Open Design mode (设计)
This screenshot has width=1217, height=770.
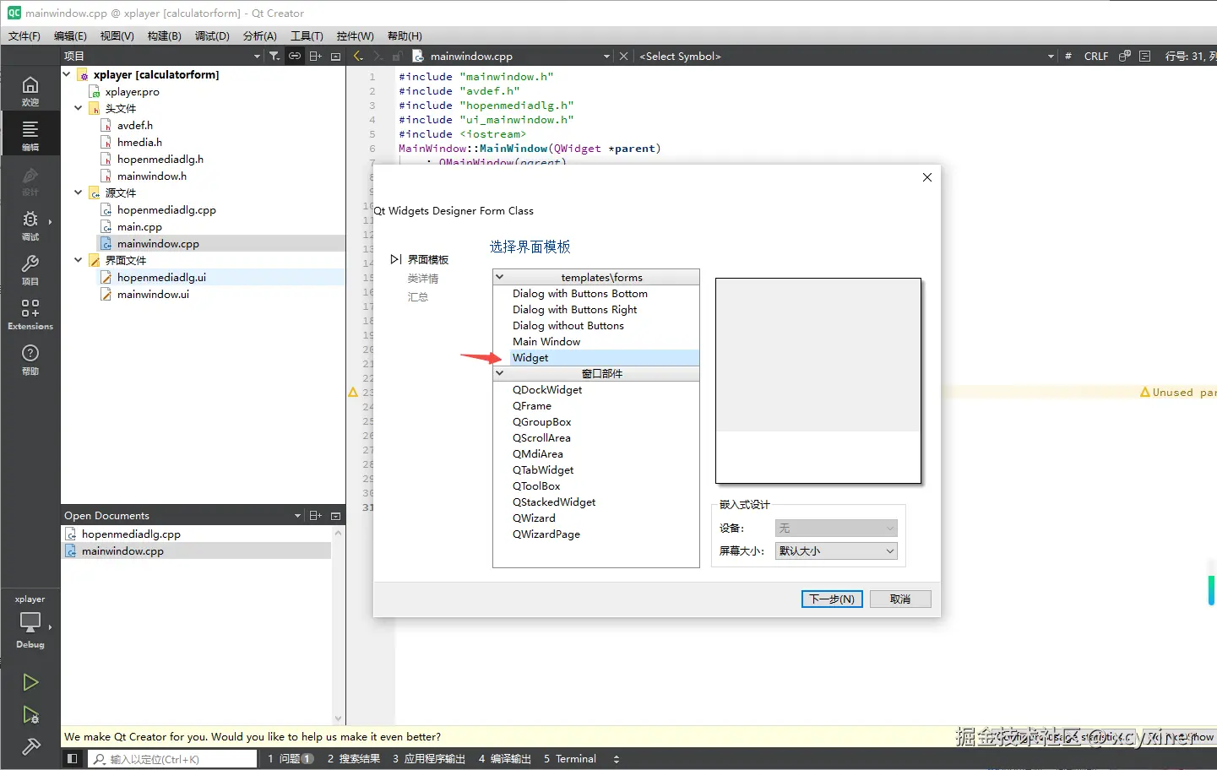(x=30, y=181)
